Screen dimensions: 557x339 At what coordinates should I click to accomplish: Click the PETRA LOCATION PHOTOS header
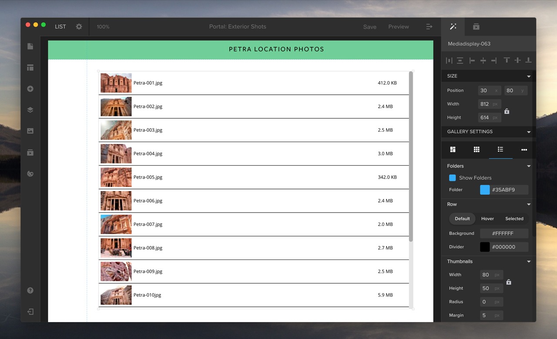pos(276,49)
